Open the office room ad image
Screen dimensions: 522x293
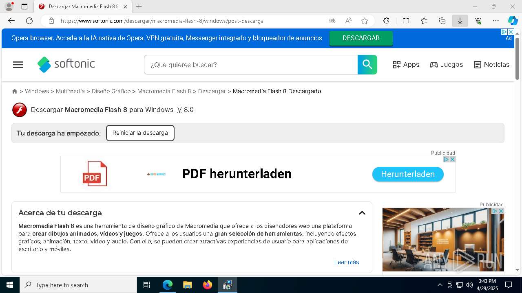click(x=443, y=240)
